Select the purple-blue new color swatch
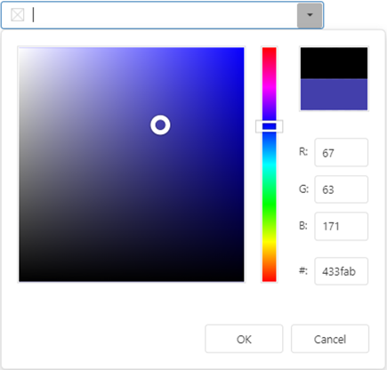Screen dimensions: 387x370 click(334, 94)
